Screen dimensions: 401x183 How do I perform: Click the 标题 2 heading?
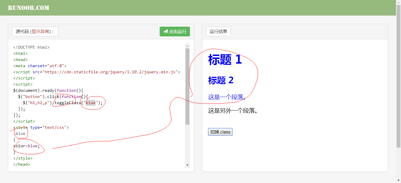point(221,80)
